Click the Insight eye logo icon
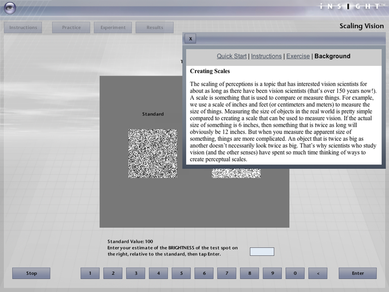The height and width of the screenshot is (292, 389). (x=10, y=7)
